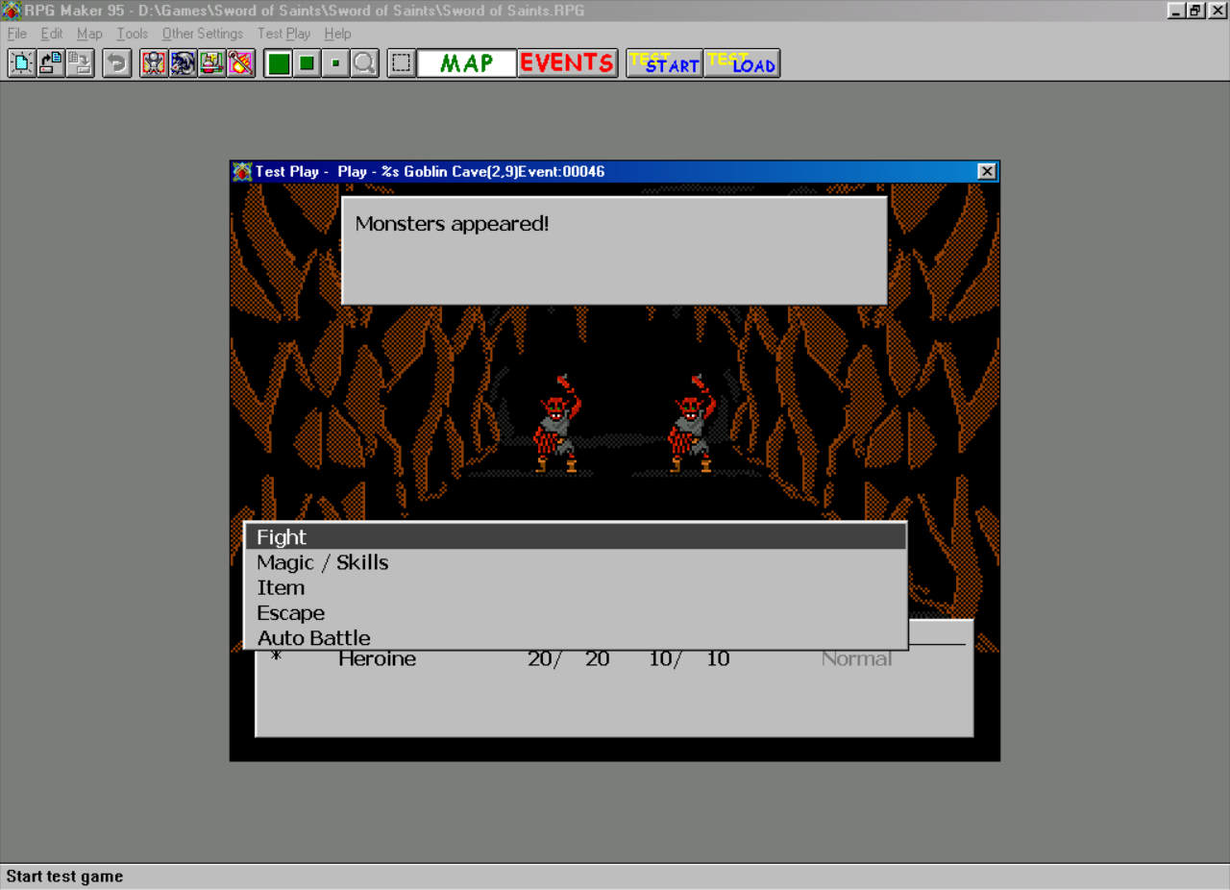Choose Auto Battle in the battle menu

[x=576, y=637]
